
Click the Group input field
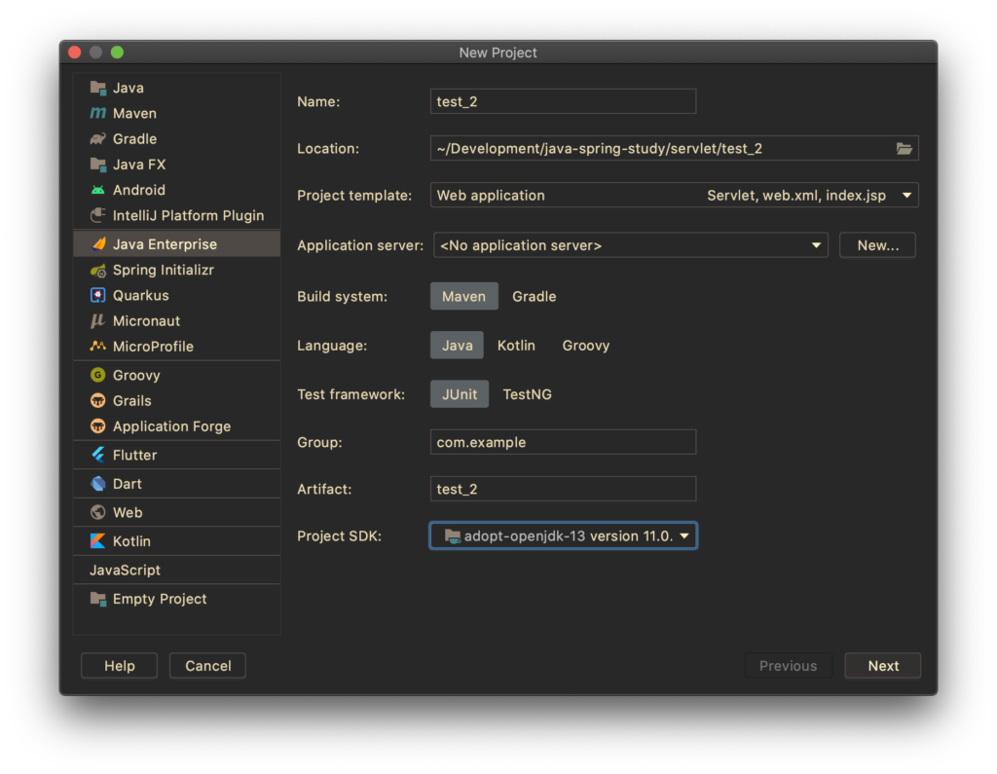[563, 442]
